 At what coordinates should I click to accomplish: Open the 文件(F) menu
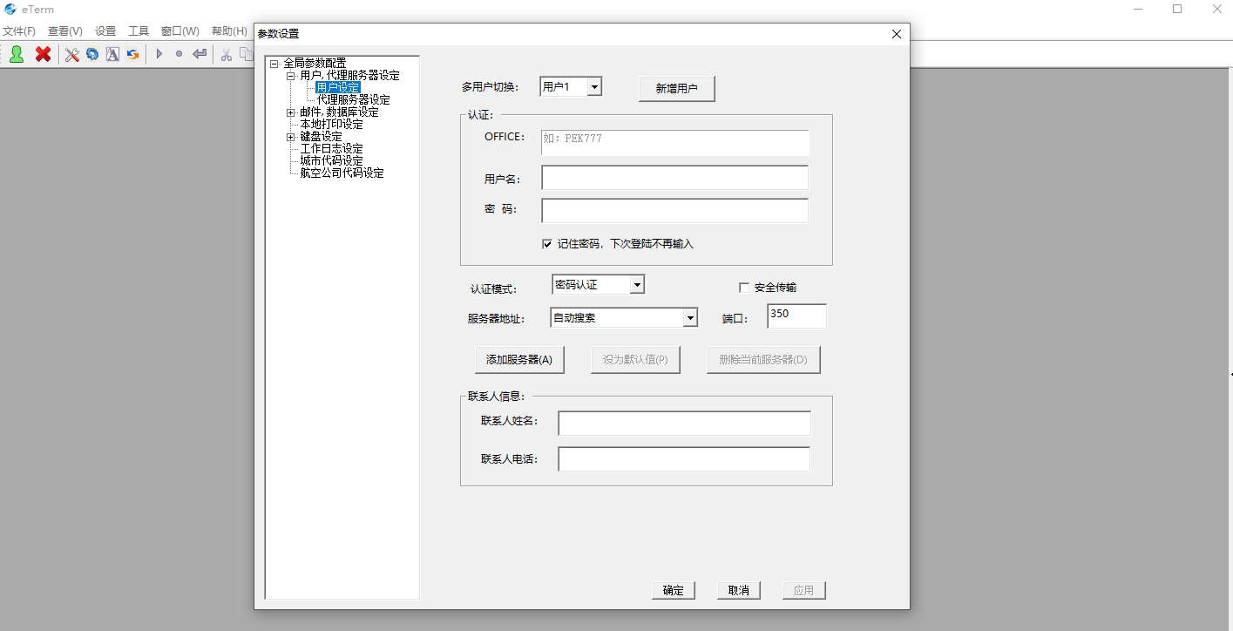pyautogui.click(x=19, y=31)
